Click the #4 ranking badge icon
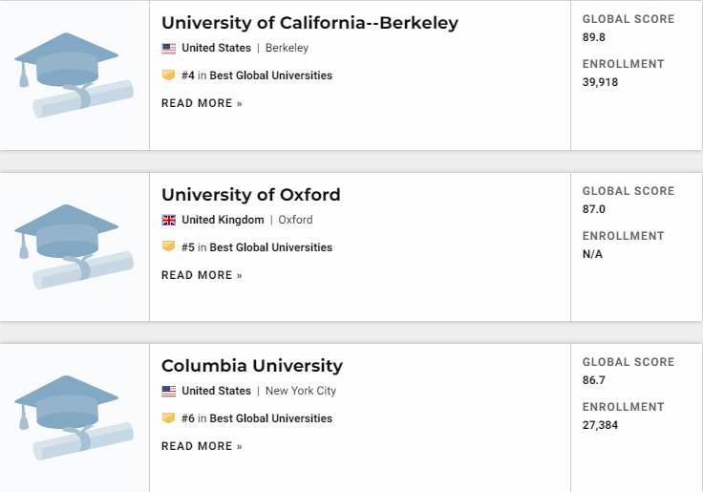Viewport: 703px width, 492px height. click(168, 75)
